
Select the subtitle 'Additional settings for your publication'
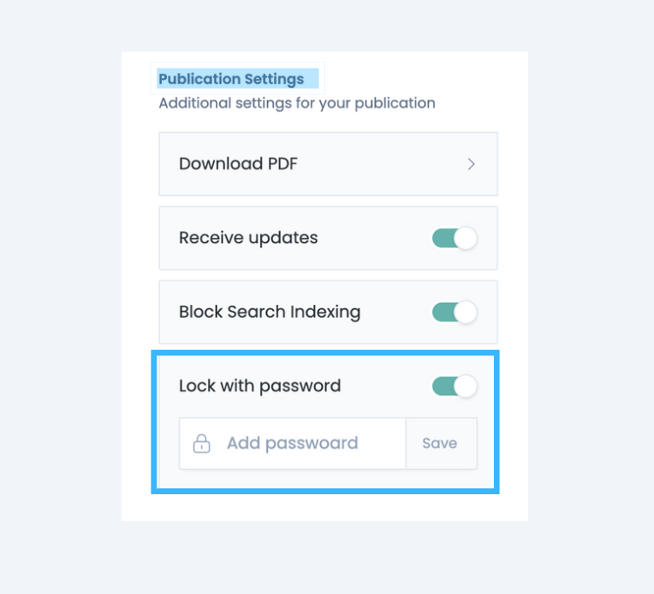point(297,102)
